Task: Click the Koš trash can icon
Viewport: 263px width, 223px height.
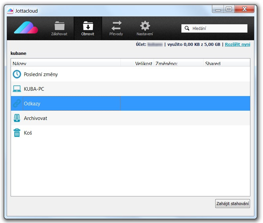Action: [17, 133]
